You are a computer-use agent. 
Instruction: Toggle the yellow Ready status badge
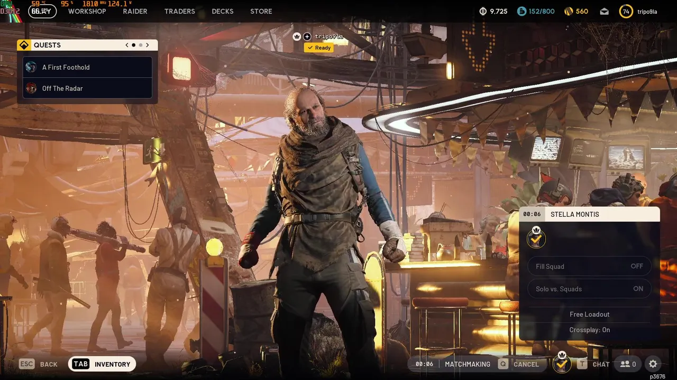[x=318, y=47]
